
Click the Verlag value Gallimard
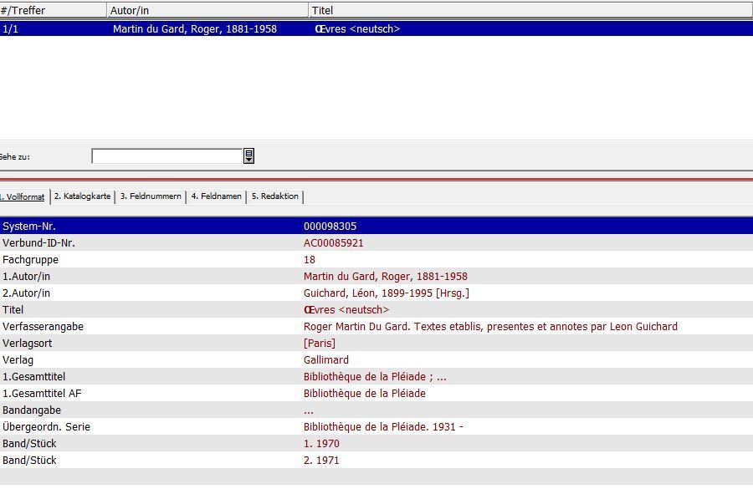[x=325, y=360]
